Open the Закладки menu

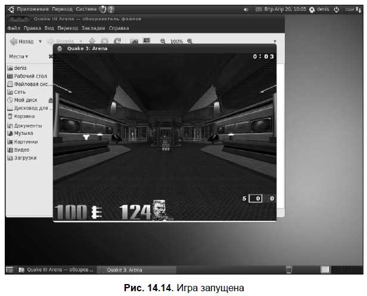click(94, 28)
